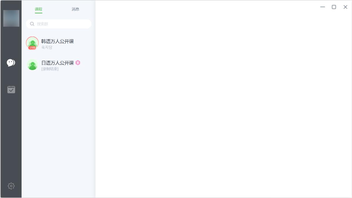Open the 日语万人公开课 course title

[x=57, y=63]
